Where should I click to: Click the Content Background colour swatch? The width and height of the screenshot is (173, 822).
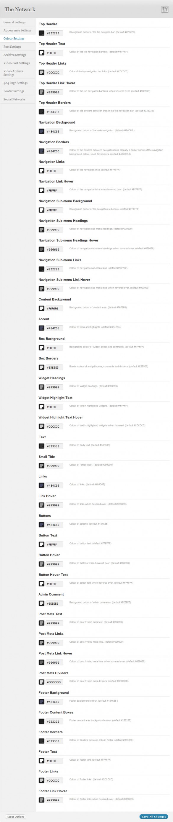pos(41,308)
